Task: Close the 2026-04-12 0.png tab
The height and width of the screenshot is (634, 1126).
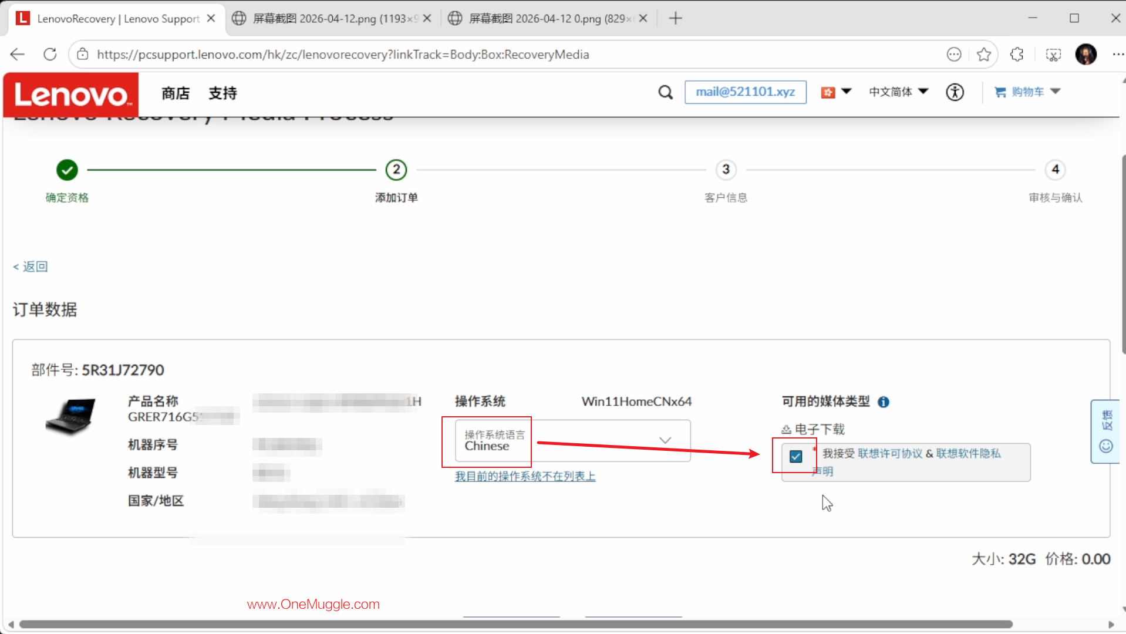Action: click(643, 18)
